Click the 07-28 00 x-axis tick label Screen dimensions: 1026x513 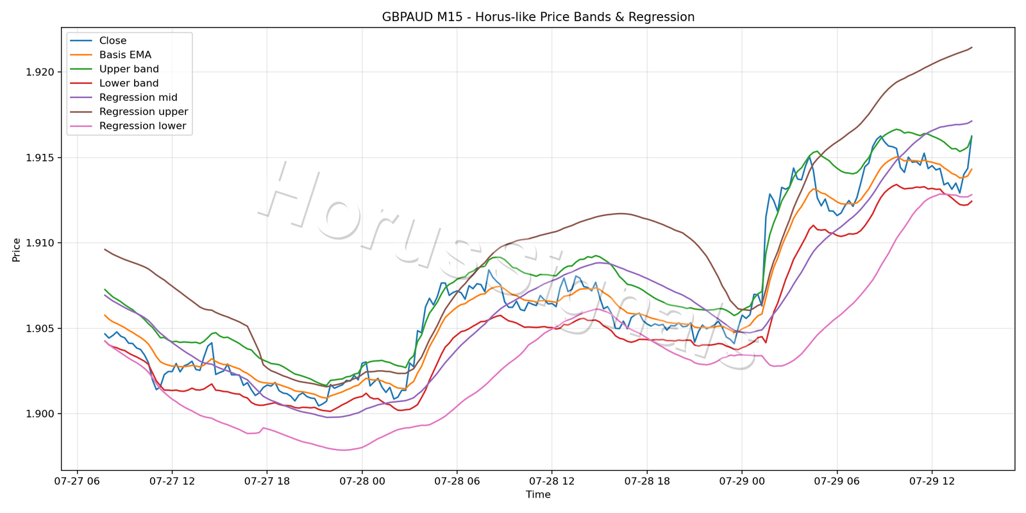362,481
